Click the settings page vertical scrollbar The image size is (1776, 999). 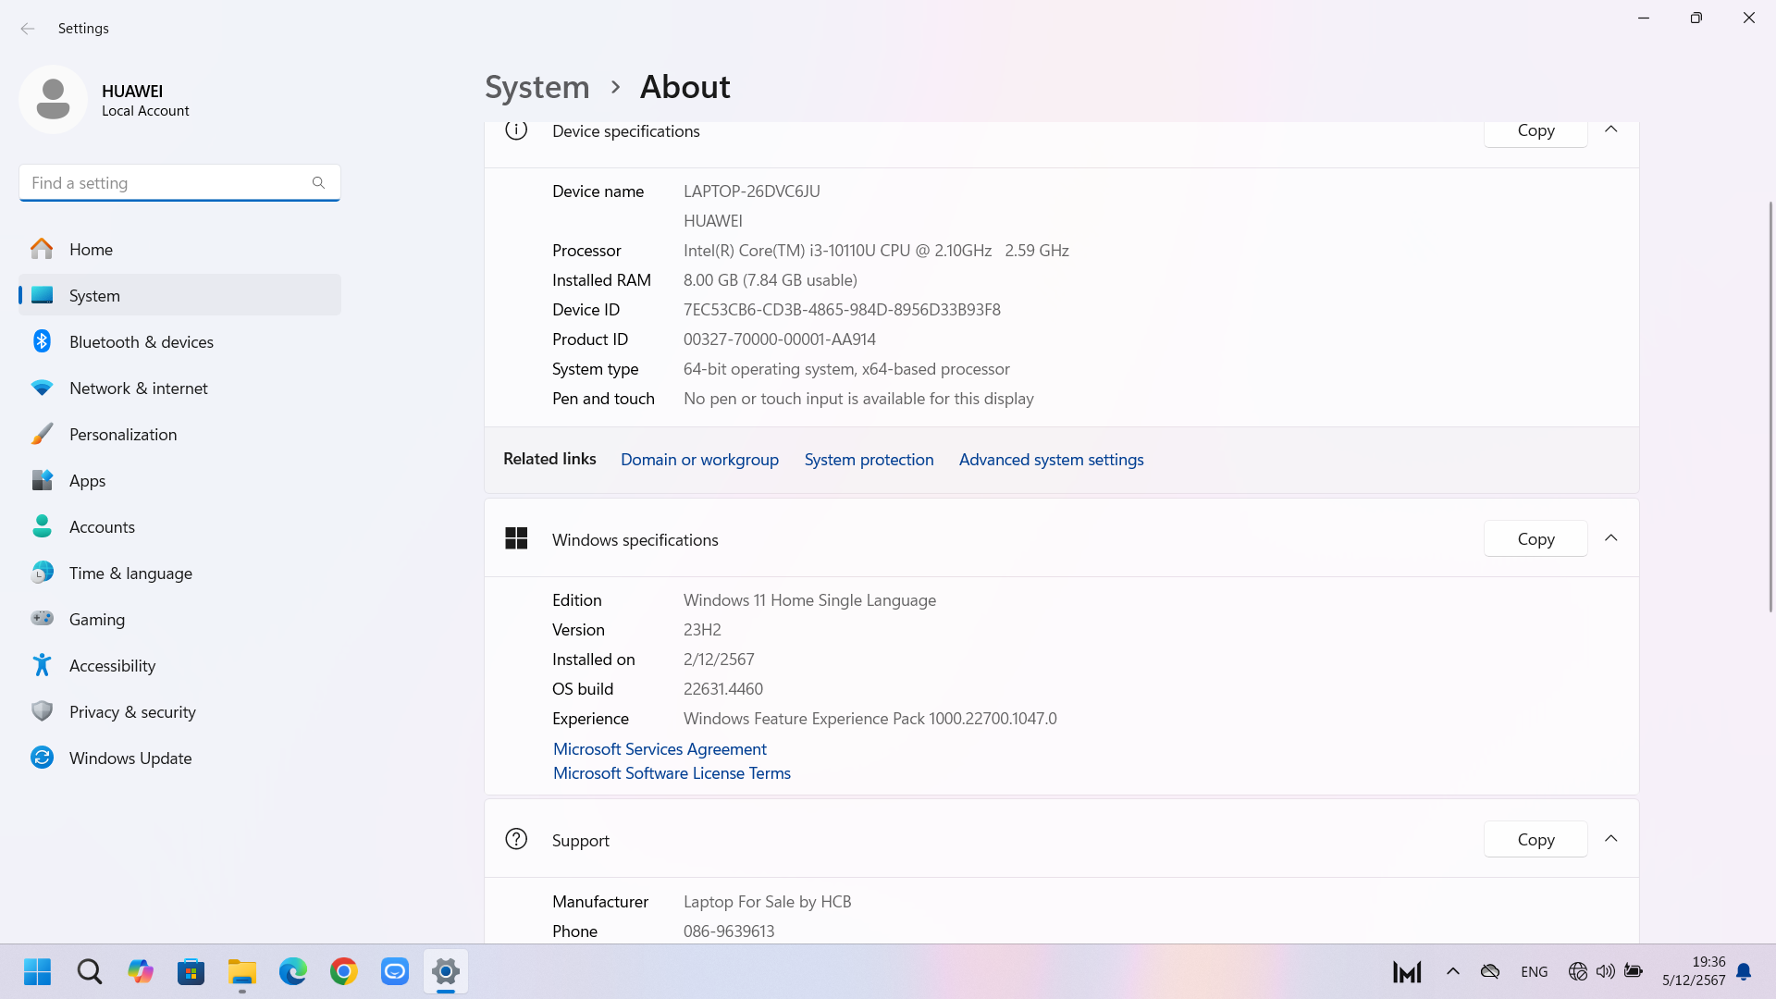coord(1770,407)
